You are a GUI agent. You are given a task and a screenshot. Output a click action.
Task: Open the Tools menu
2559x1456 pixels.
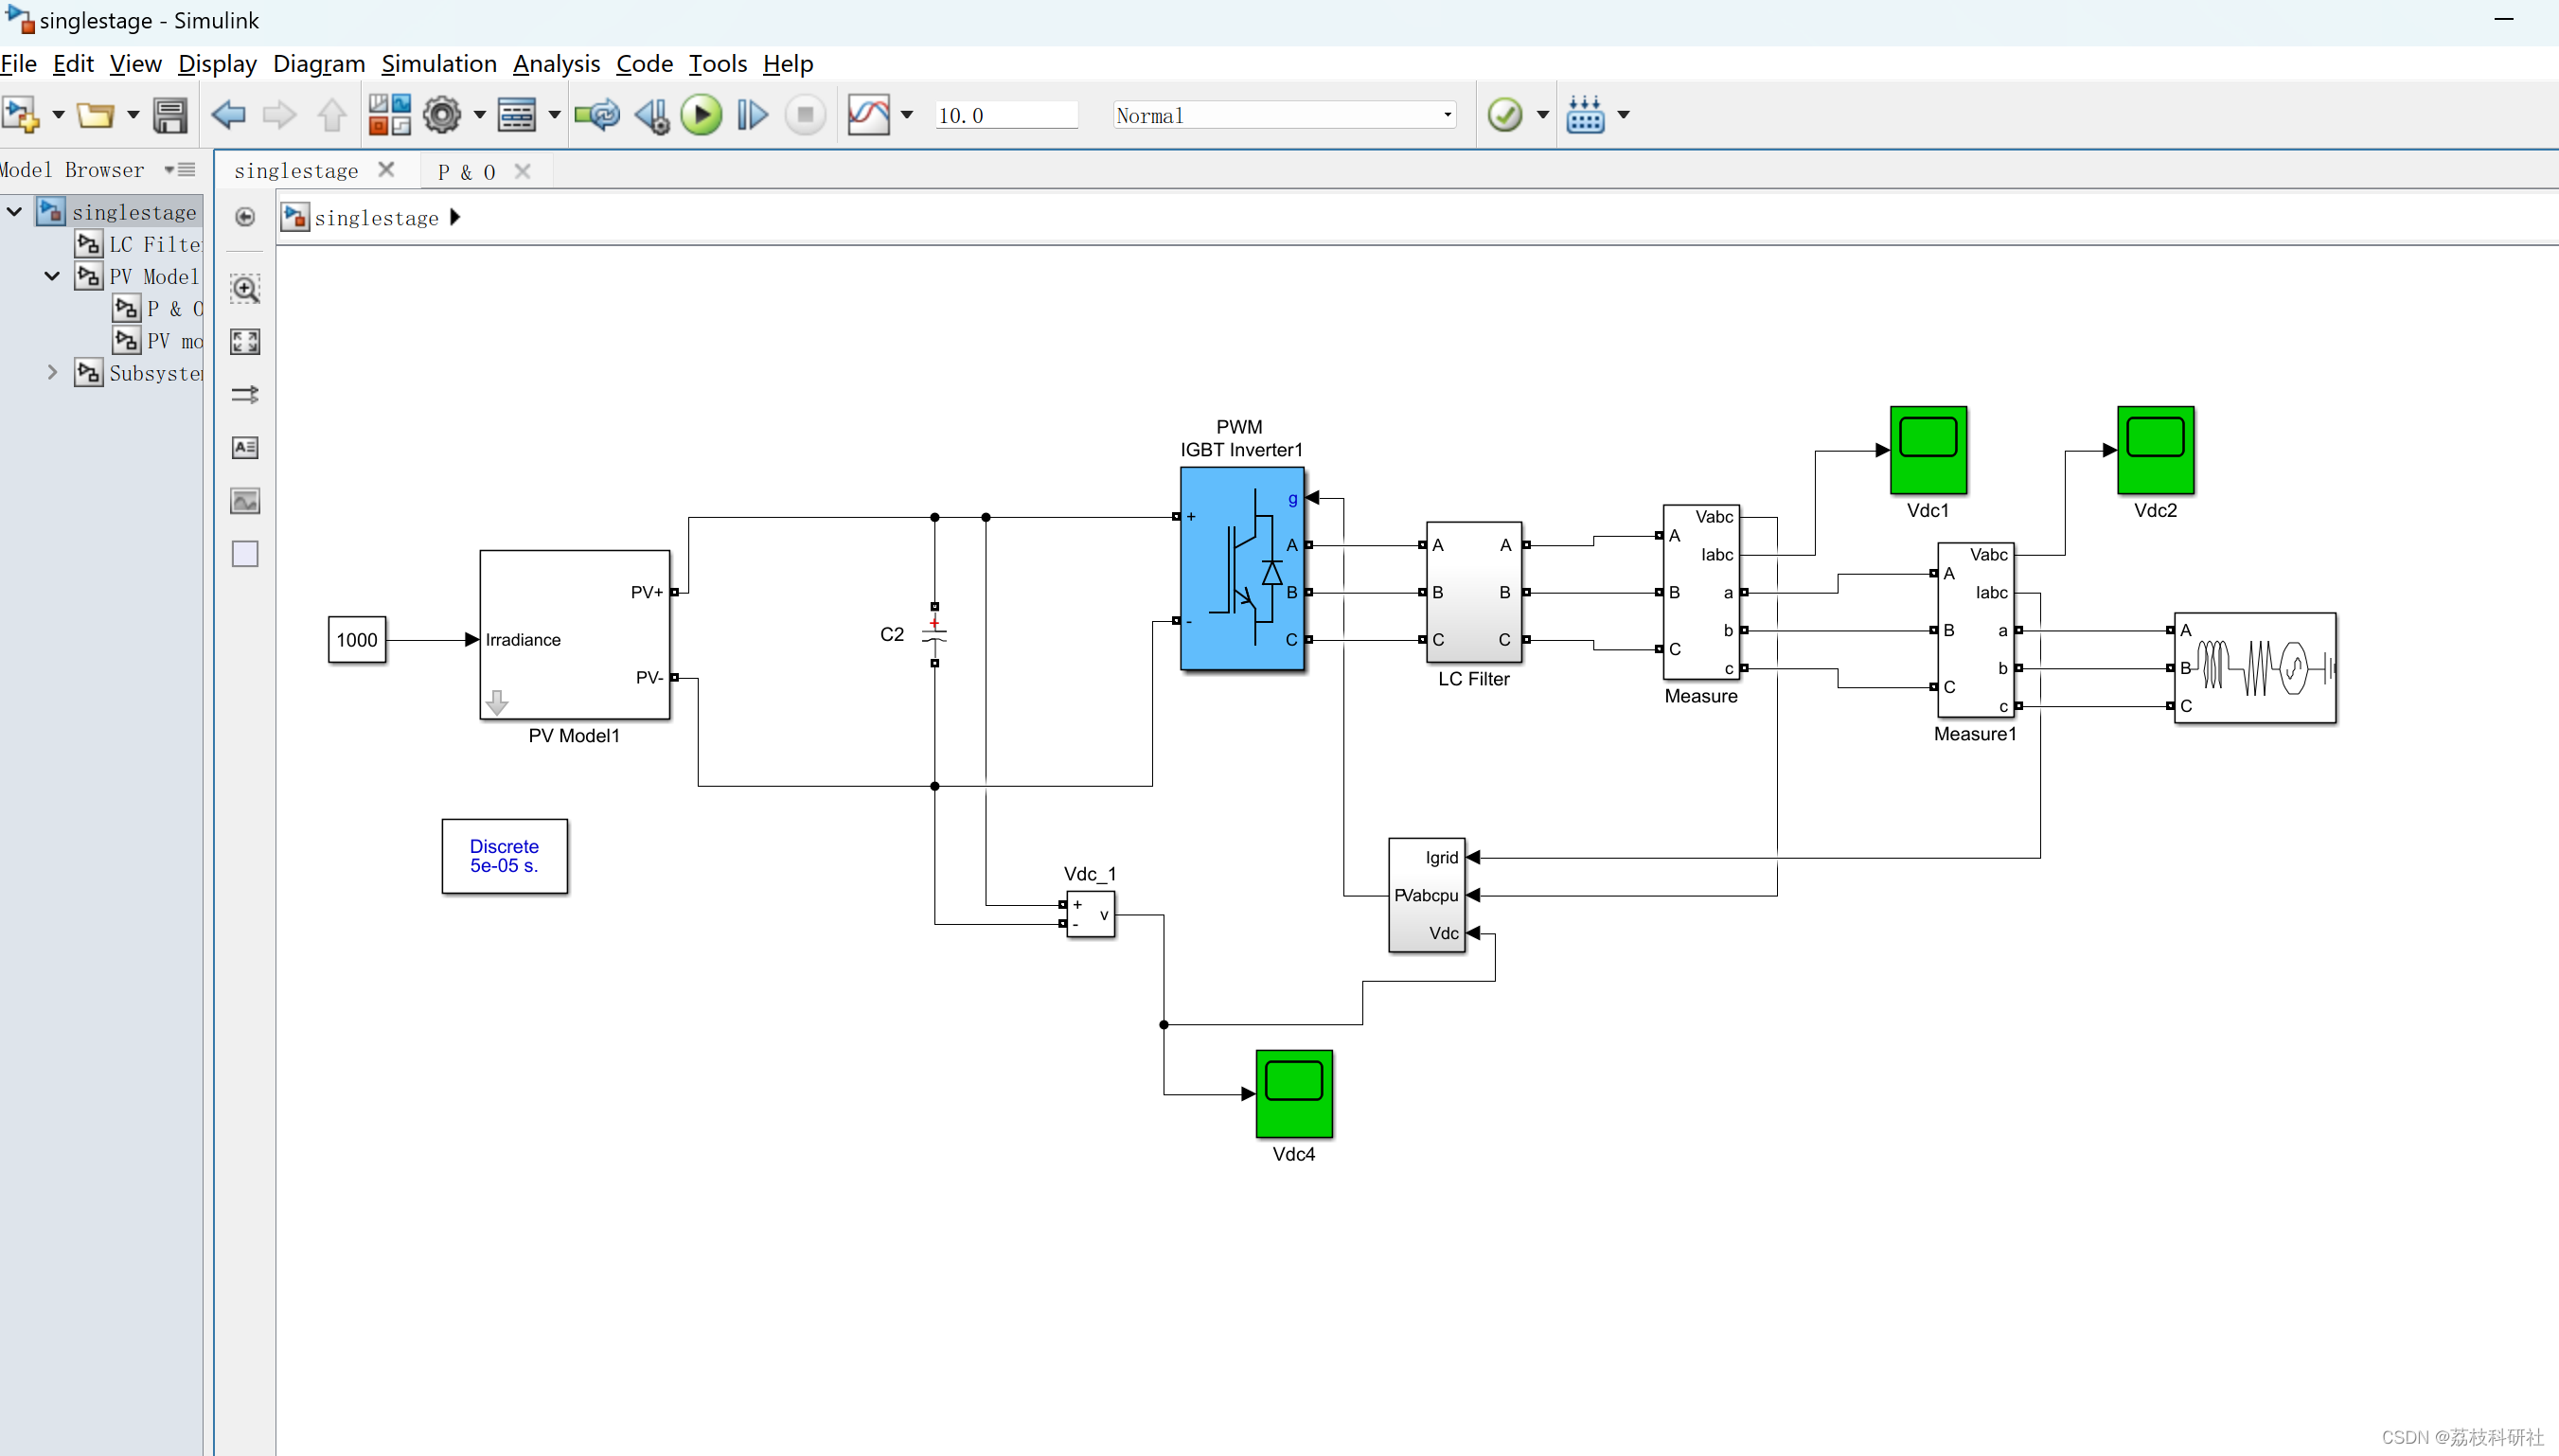click(x=717, y=64)
